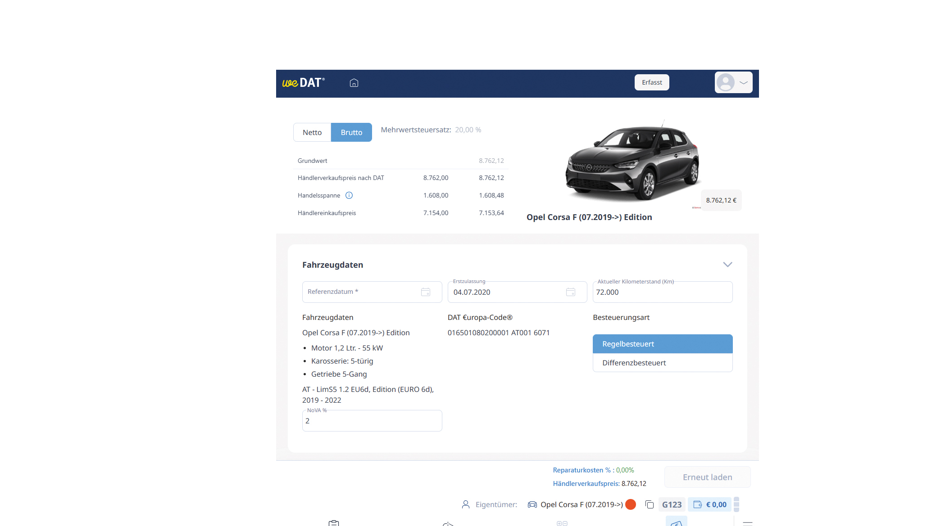Click the Handelsspanne info icon
Viewport: 936px width, 526px height.
click(349, 195)
